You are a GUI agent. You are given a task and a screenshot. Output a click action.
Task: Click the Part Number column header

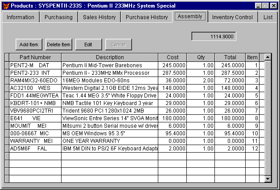(35, 57)
